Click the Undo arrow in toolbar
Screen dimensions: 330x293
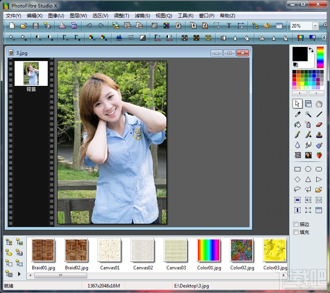pyautogui.click(x=89, y=26)
